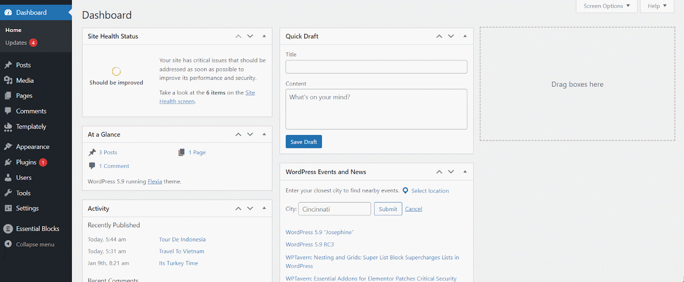Collapse the Quick Draft panel
This screenshot has width=684, height=282.
coord(465,36)
